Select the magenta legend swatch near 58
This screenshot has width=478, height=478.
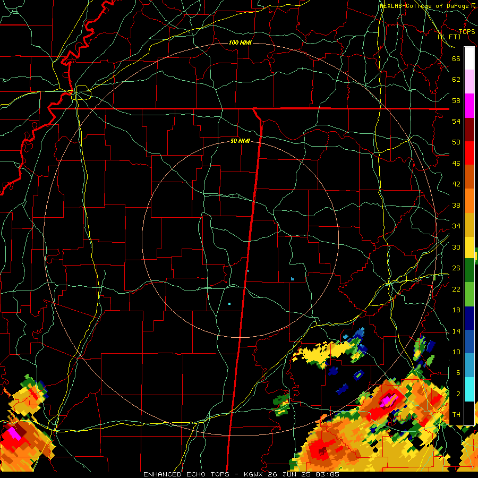(469, 106)
